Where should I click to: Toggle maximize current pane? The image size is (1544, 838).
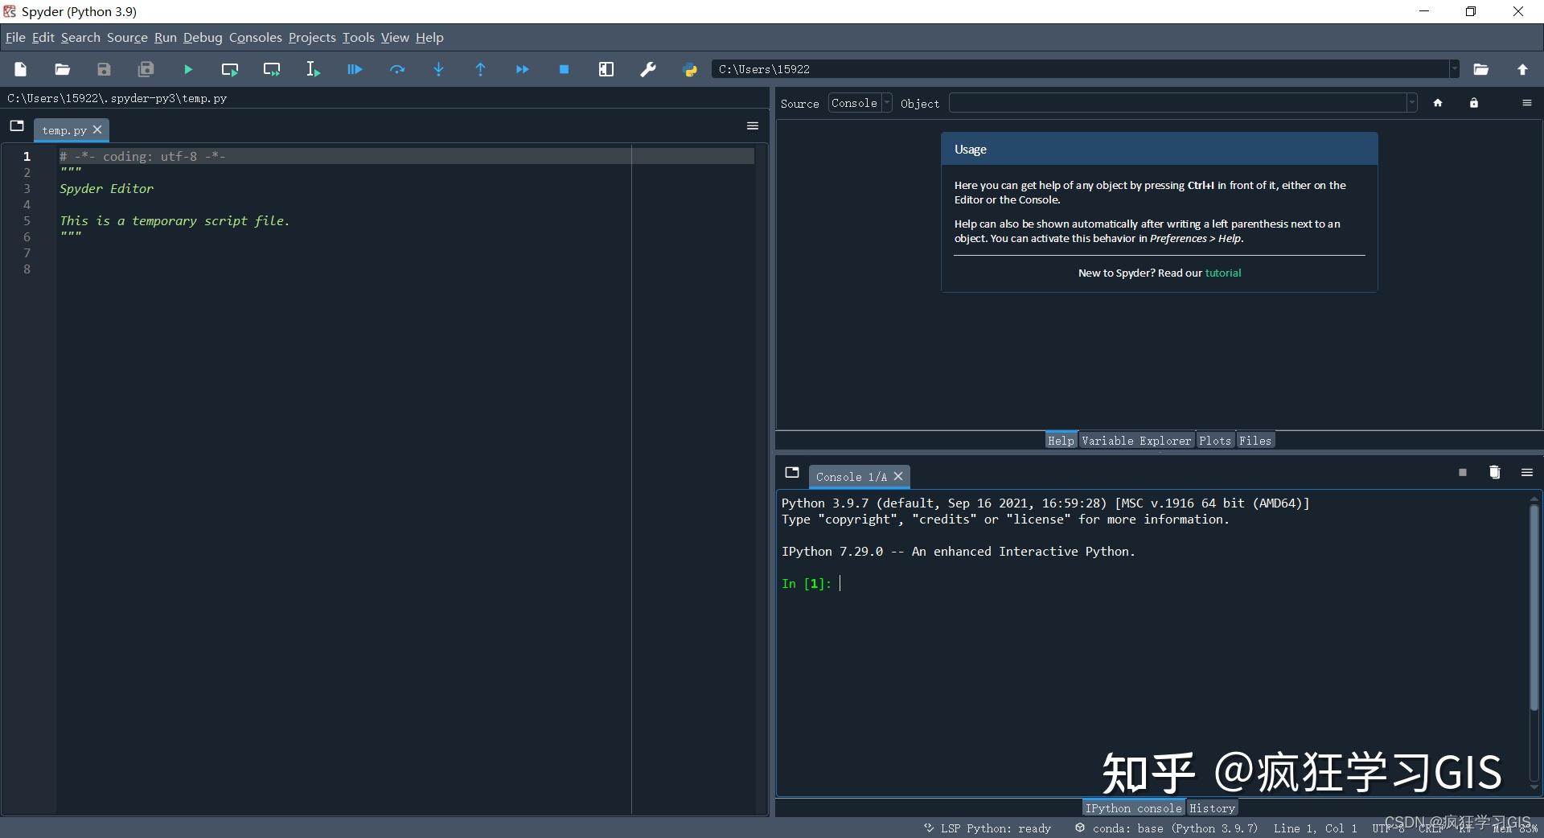click(x=606, y=69)
